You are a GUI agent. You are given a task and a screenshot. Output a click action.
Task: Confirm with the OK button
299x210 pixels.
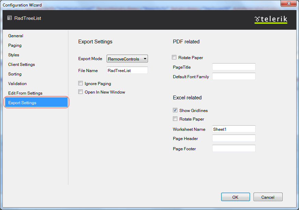[235, 197]
